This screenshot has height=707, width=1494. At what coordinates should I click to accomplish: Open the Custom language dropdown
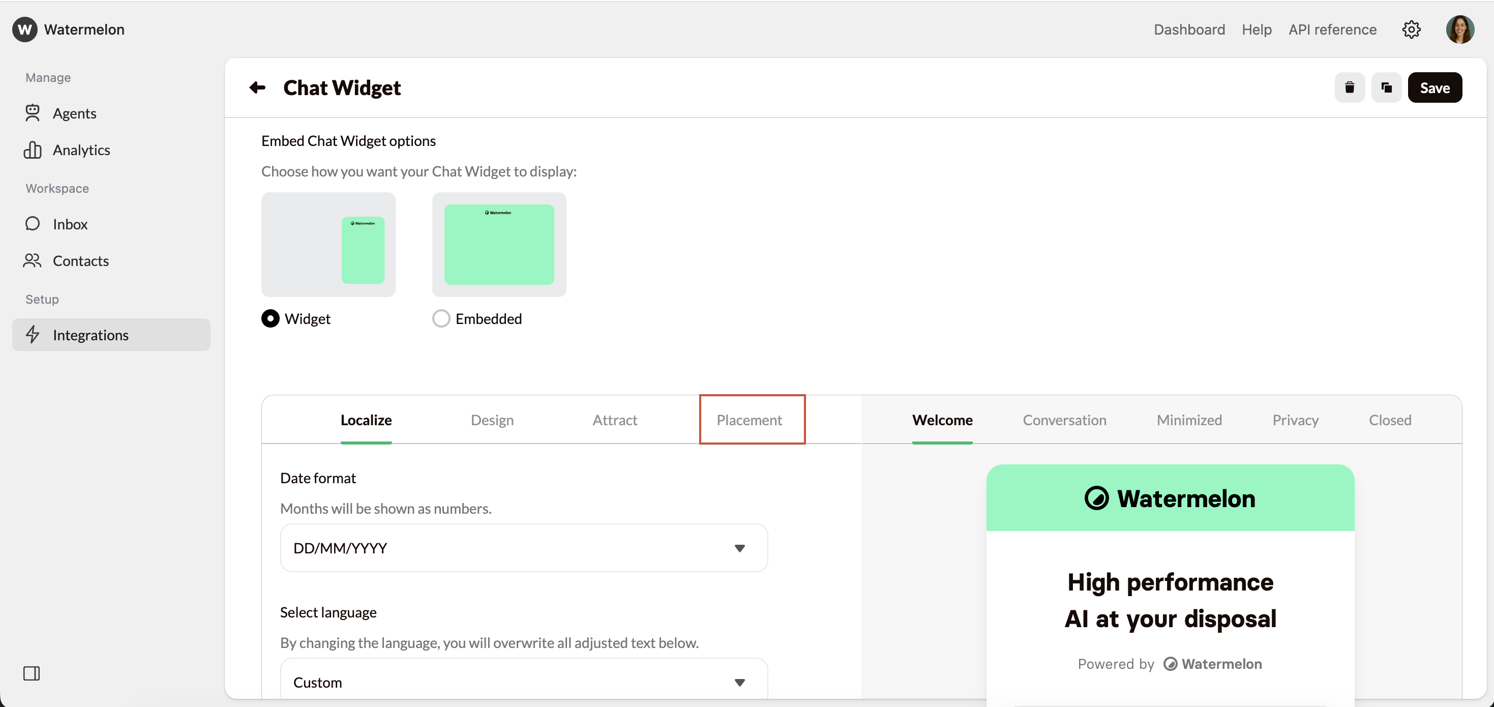(x=524, y=682)
